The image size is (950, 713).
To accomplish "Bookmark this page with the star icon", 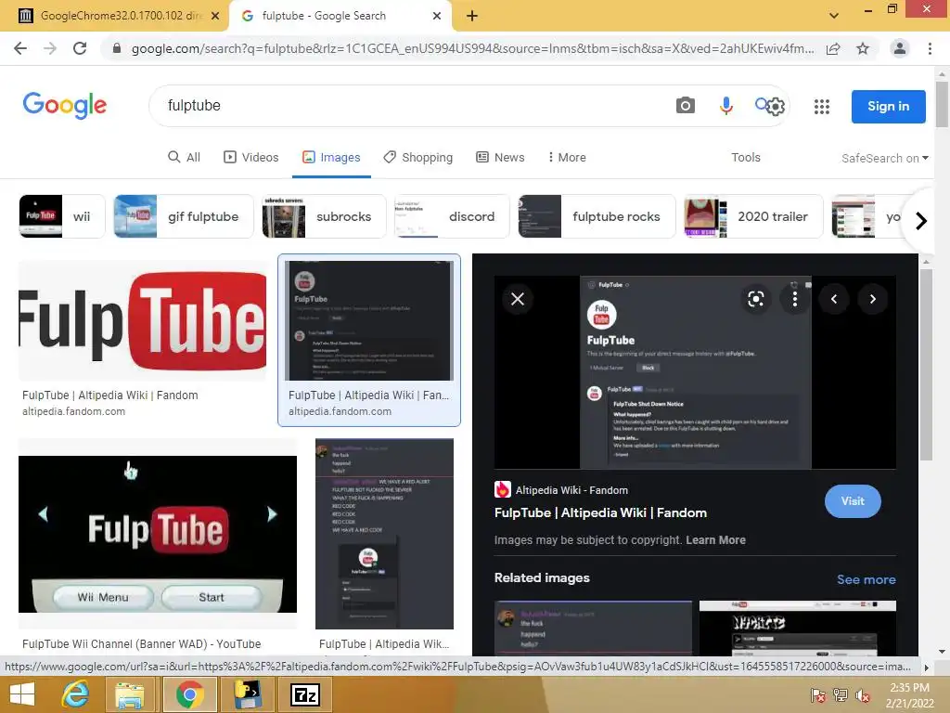I will tap(863, 48).
